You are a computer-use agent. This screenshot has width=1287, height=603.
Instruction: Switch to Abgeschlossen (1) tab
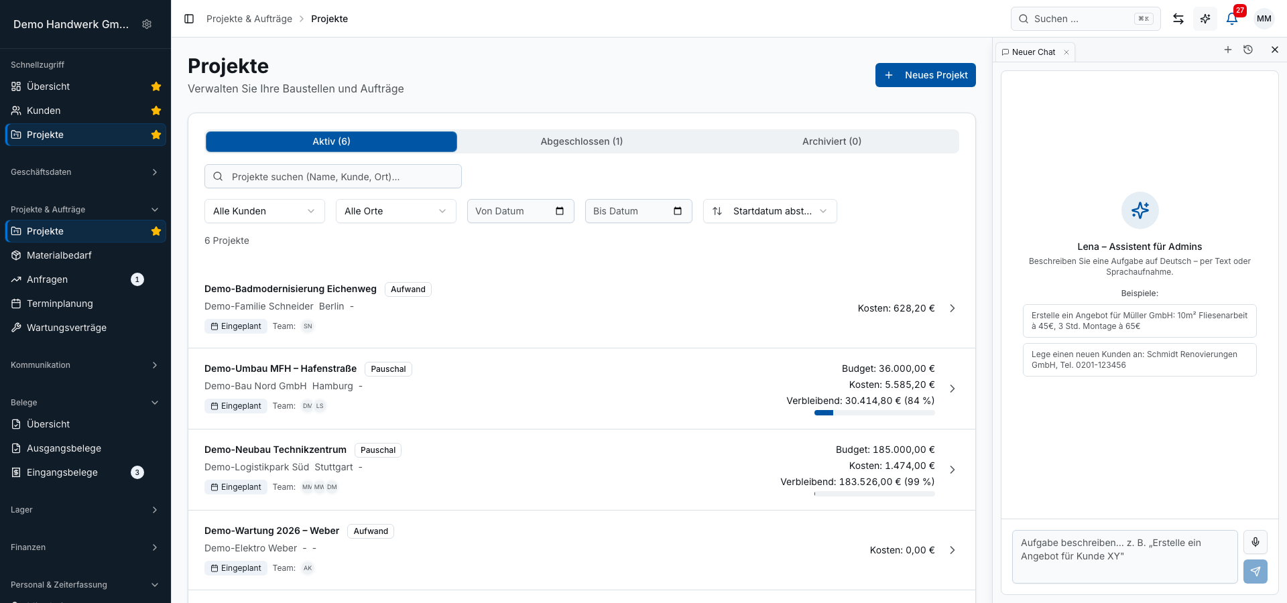click(582, 141)
